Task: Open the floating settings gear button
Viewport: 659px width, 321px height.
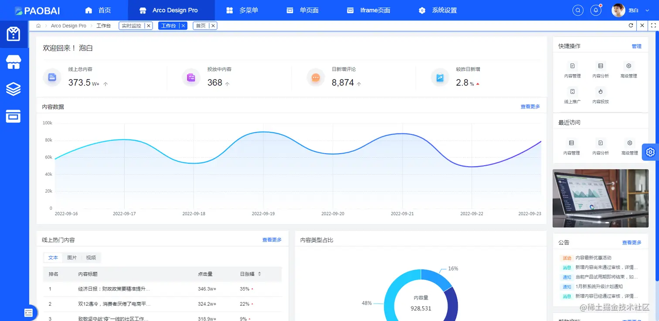Action: (650, 152)
